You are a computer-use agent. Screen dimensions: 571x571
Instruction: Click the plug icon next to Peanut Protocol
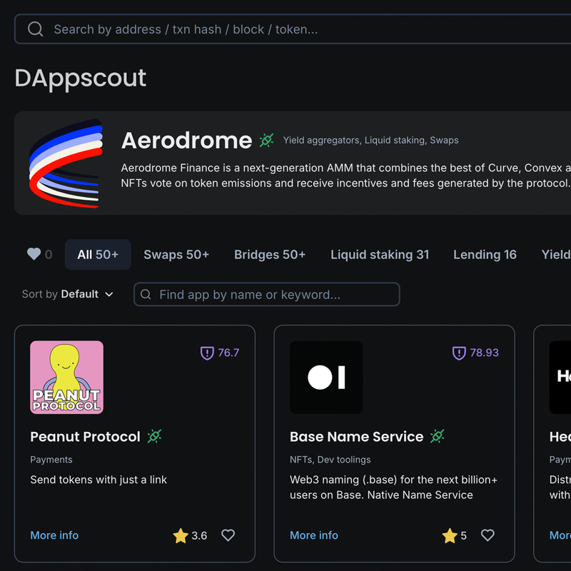pyautogui.click(x=154, y=436)
